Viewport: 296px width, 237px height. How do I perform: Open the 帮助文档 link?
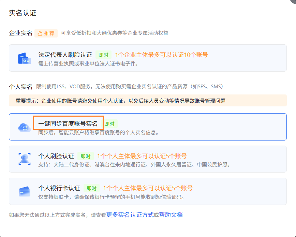point(171,215)
